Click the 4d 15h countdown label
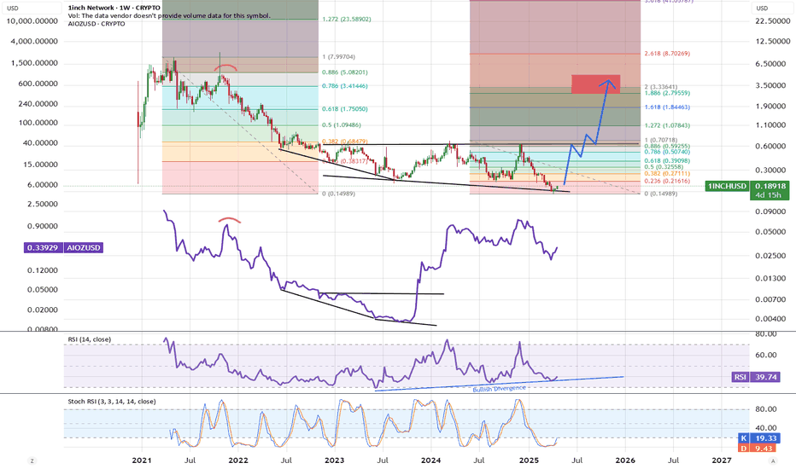This screenshot has width=796, height=469. tap(770, 195)
